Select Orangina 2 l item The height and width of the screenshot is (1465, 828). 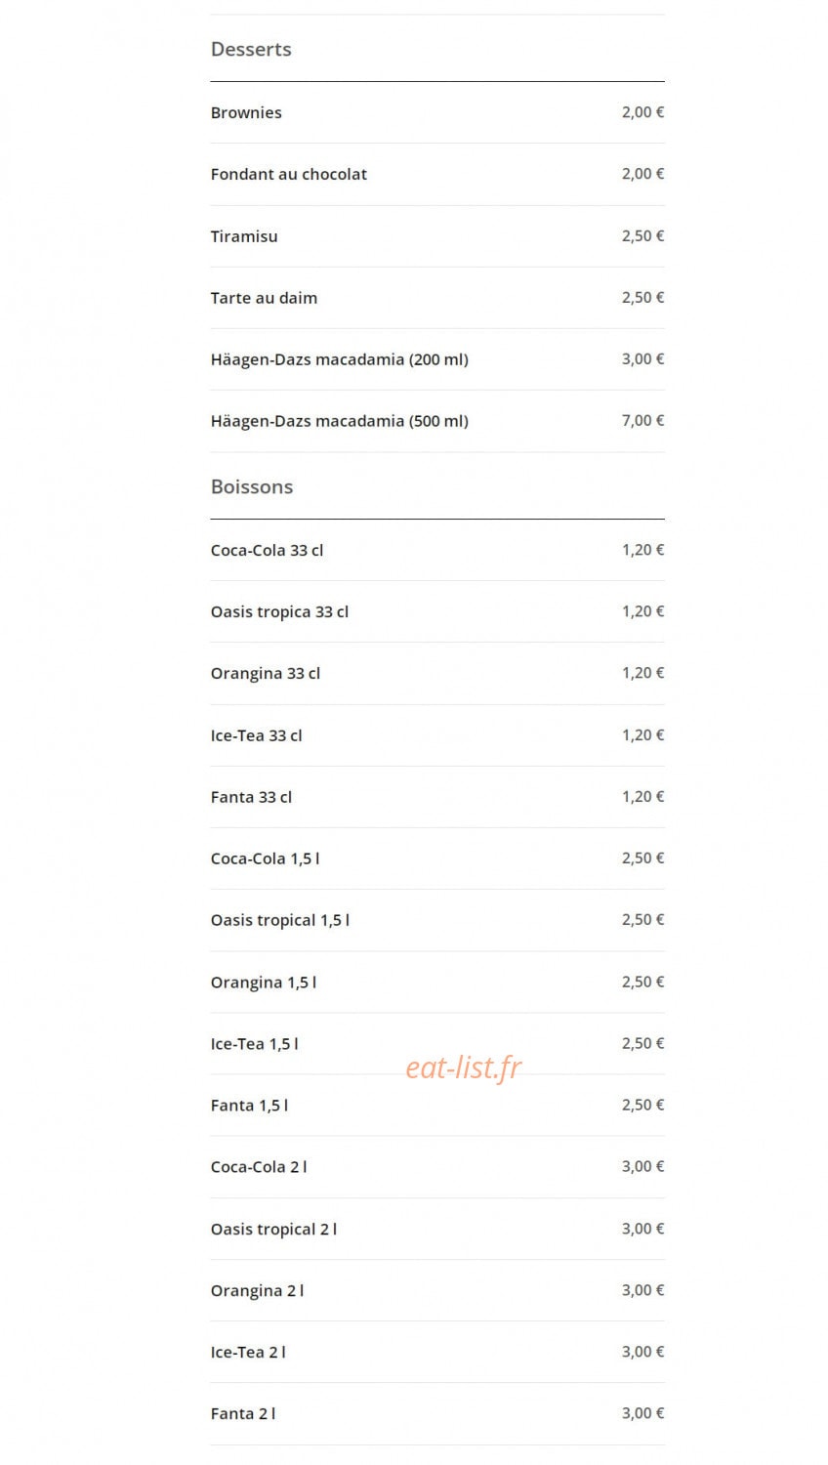[437, 1290]
